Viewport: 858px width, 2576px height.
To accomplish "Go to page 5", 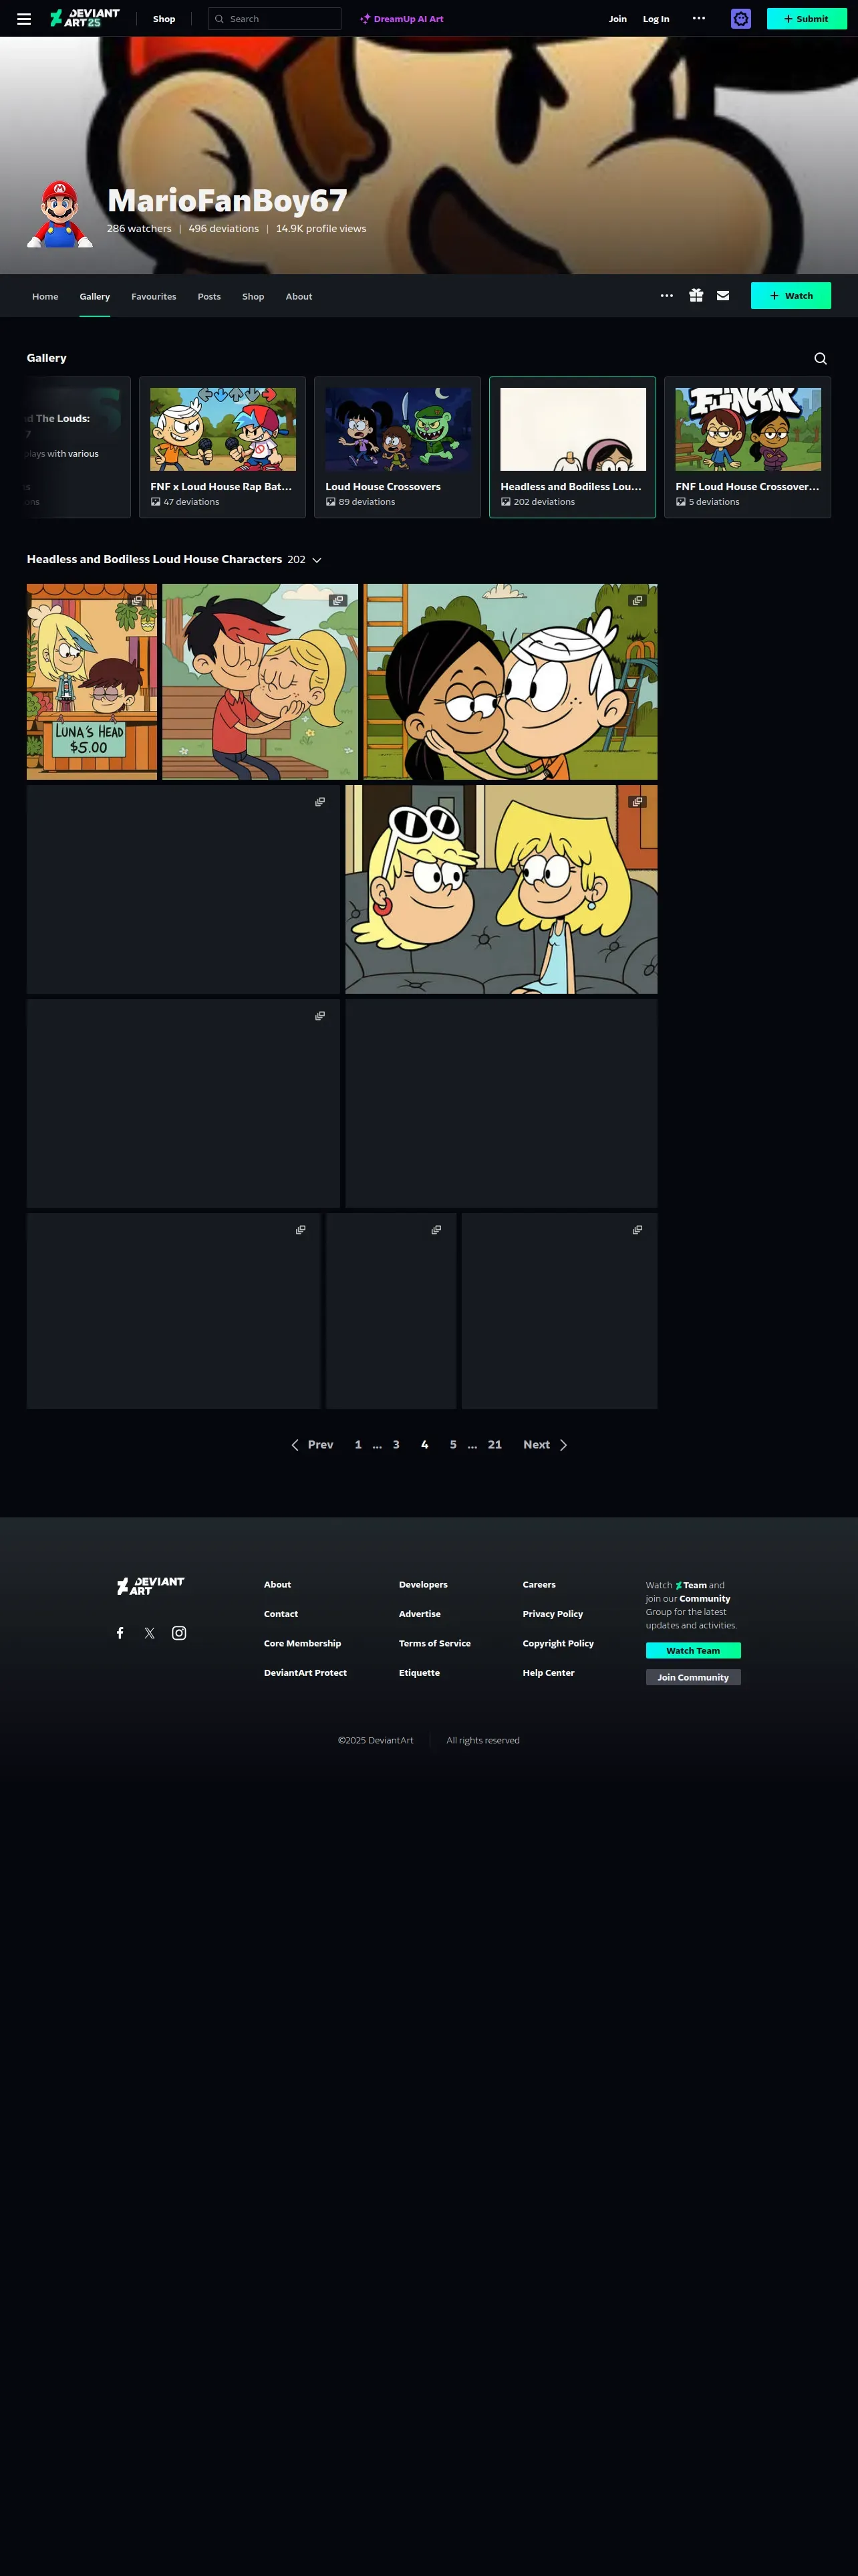I will (x=454, y=1444).
